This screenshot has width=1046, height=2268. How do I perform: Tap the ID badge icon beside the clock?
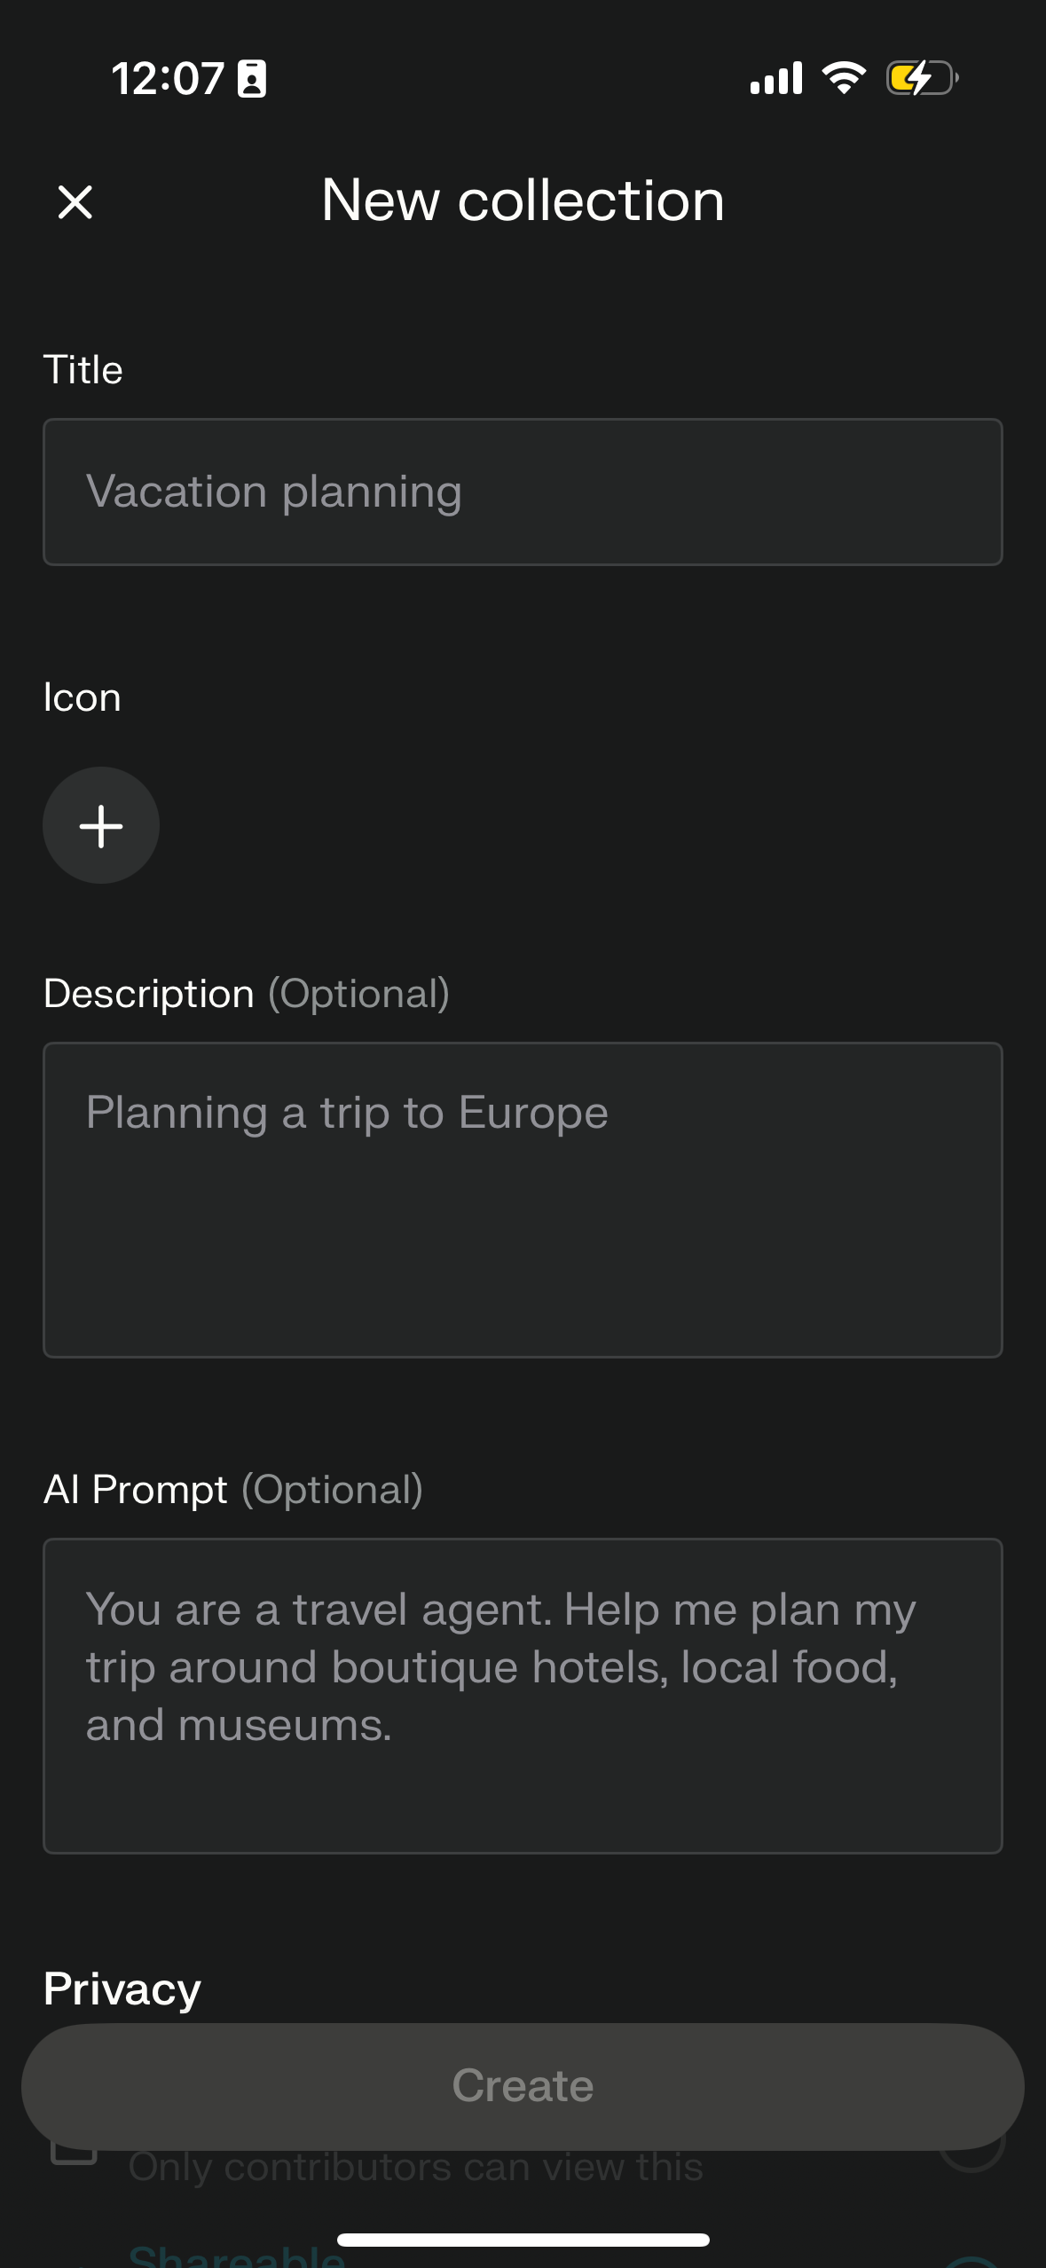tap(252, 79)
